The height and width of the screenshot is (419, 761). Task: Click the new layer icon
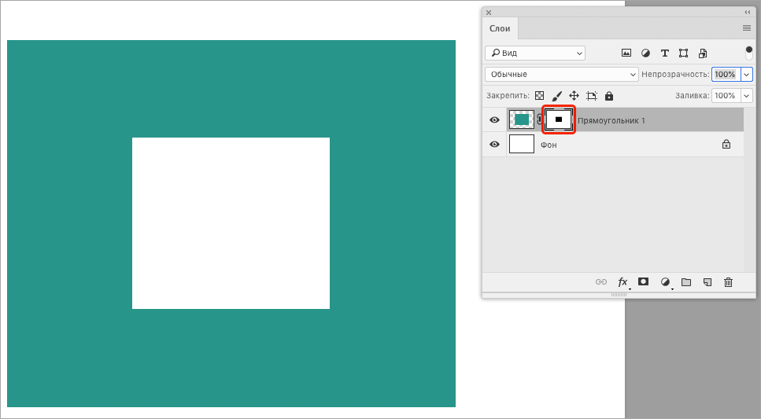(707, 281)
